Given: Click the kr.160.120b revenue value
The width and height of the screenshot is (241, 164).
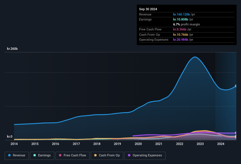Looking at the screenshot, I should click(x=181, y=14).
